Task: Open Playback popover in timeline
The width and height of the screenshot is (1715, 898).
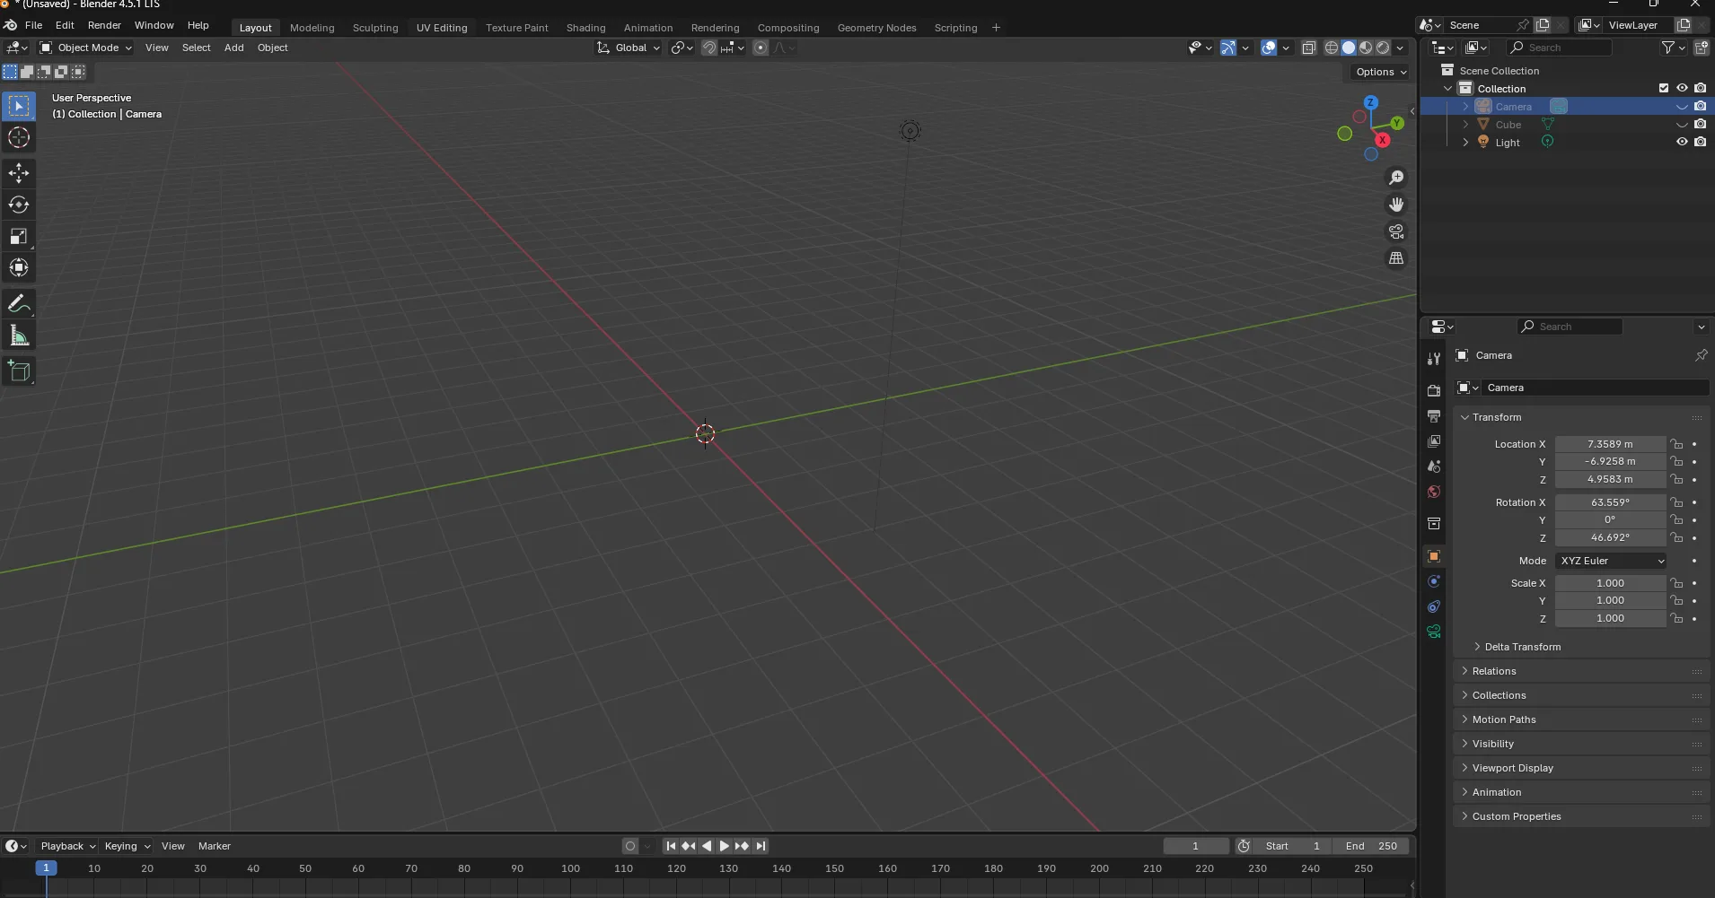Action: tap(67, 846)
